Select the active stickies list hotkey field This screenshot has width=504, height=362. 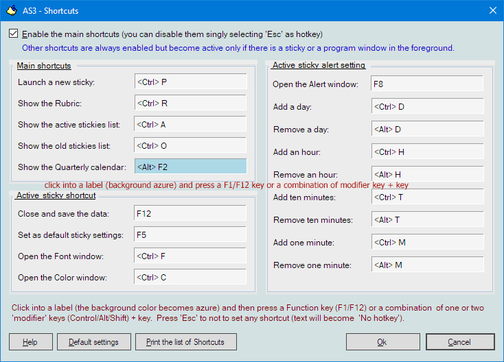tap(190, 125)
